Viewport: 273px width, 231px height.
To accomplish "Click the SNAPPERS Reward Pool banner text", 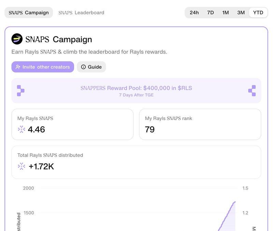I will [136, 88].
